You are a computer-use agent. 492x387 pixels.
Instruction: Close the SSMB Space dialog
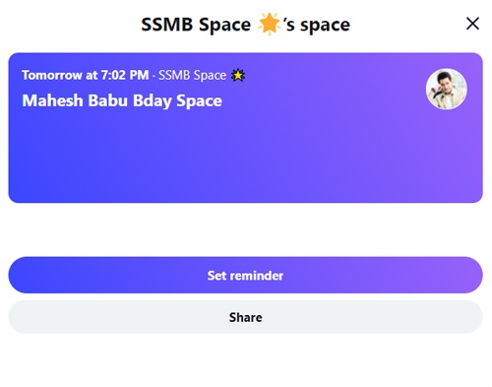click(x=472, y=24)
